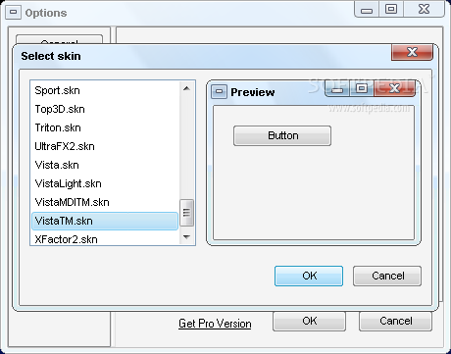The height and width of the screenshot is (354, 451).
Task: Open the Get Pro Version link
Action: pyautogui.click(x=215, y=324)
